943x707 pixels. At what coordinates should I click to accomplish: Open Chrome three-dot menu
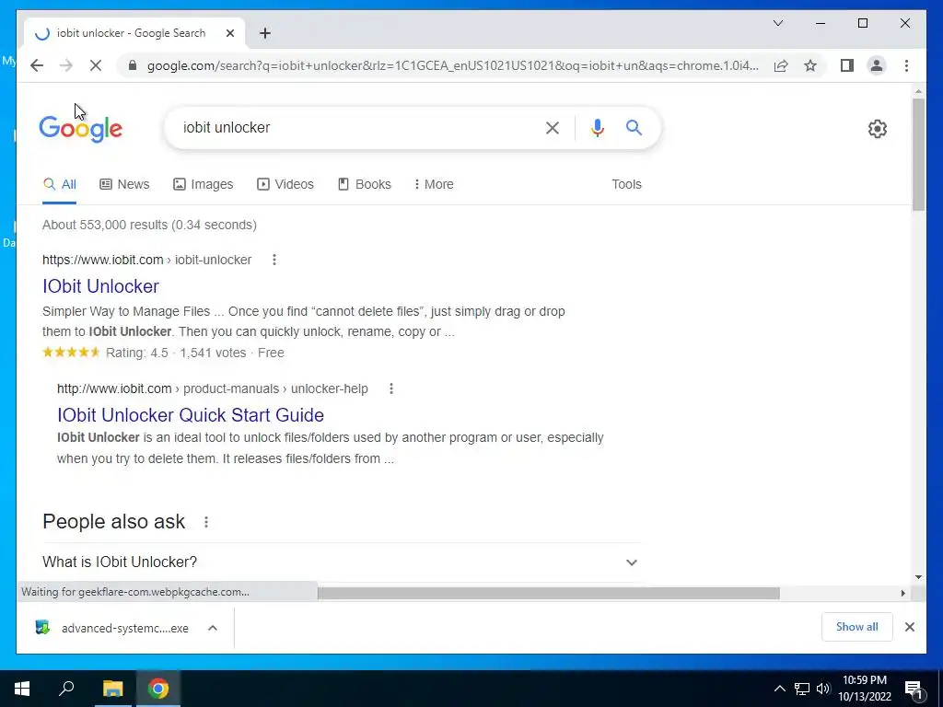[x=906, y=65]
